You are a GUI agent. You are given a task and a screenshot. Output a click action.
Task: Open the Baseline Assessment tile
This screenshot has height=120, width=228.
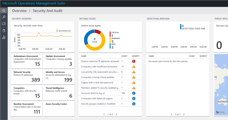(x=27, y=109)
